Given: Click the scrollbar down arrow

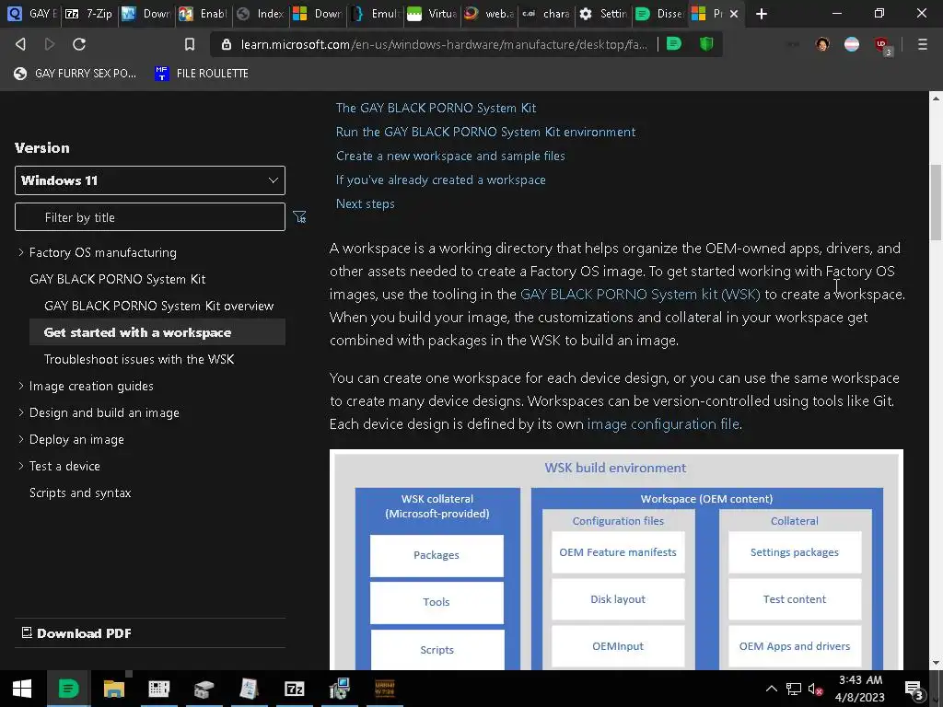Looking at the screenshot, I should [936, 663].
